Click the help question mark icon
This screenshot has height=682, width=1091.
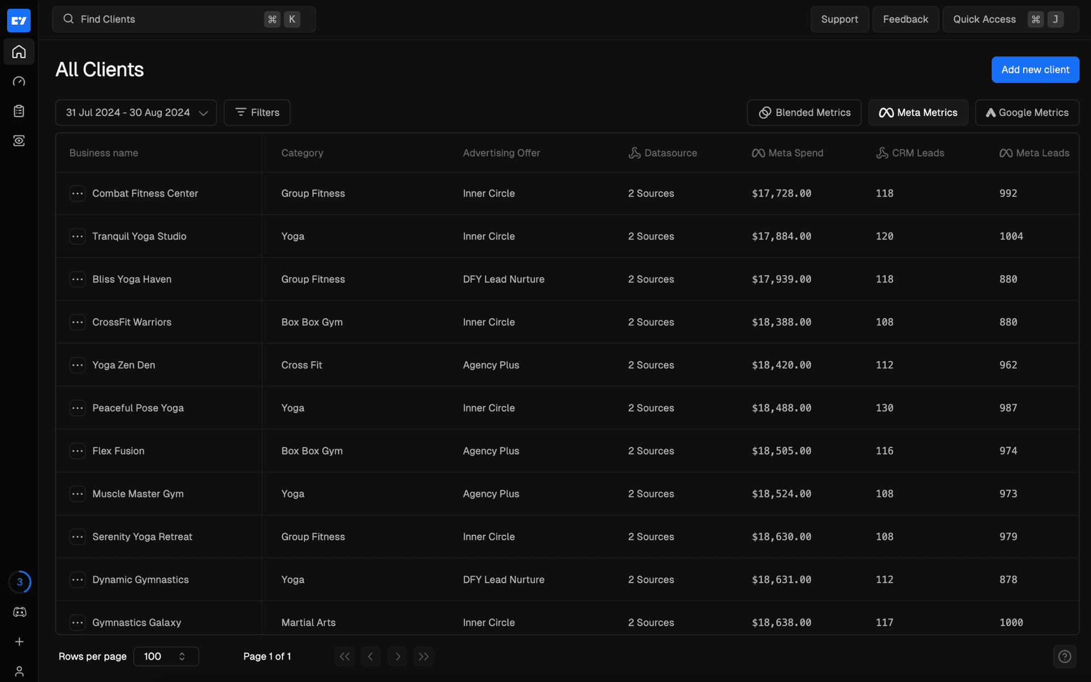pyautogui.click(x=1064, y=656)
